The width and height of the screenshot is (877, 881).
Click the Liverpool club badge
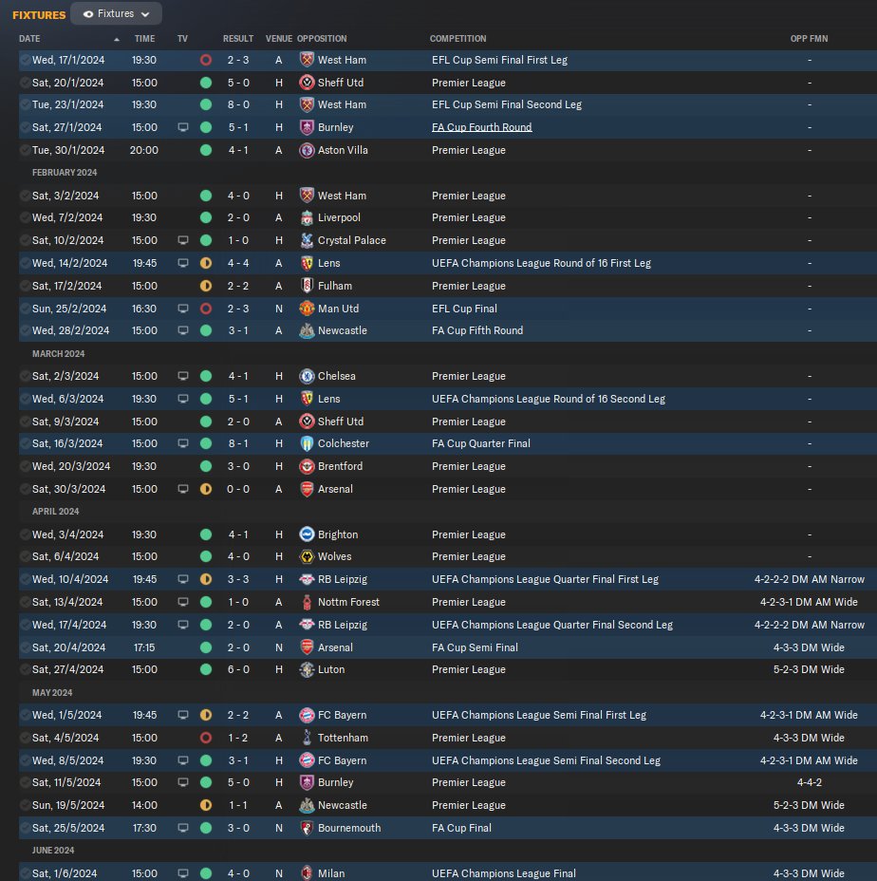click(x=307, y=217)
